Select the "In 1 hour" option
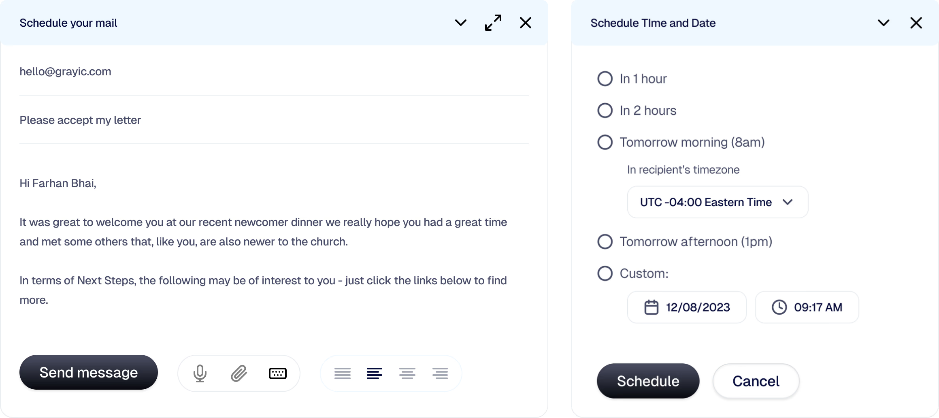 605,79
